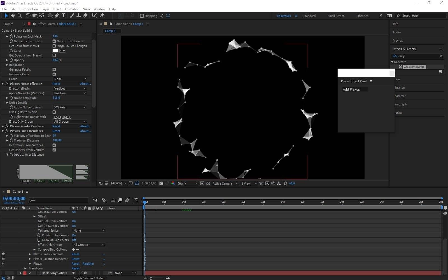The width and height of the screenshot is (448, 280).
Task: Open the magnification 47,6% dropdown
Action: 119,183
